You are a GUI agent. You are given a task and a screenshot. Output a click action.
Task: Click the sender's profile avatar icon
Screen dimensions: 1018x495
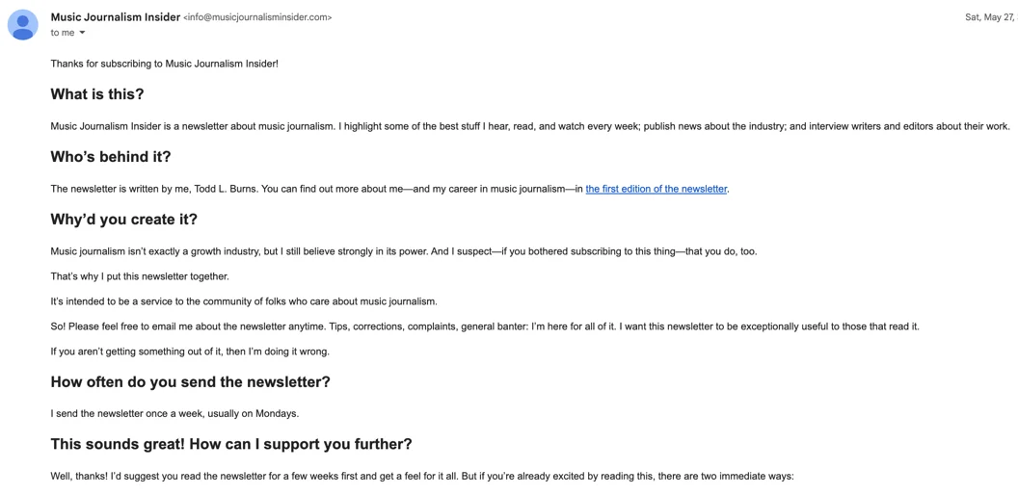pos(23,24)
